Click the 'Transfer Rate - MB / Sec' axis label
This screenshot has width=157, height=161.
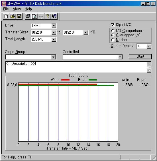click(67, 148)
